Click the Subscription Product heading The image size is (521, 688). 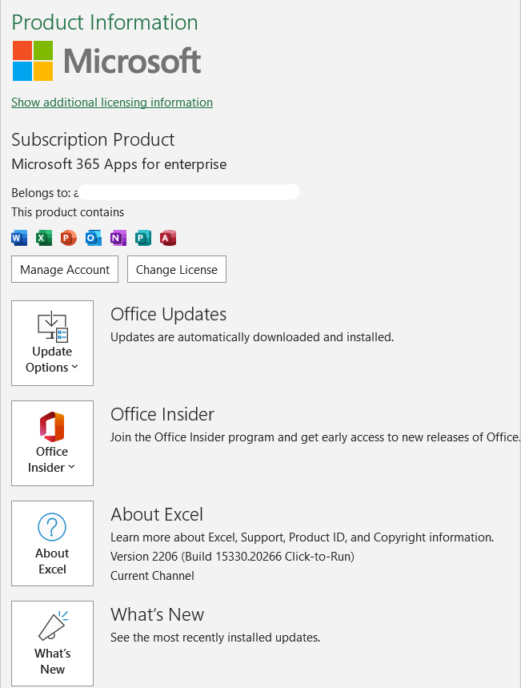93,140
